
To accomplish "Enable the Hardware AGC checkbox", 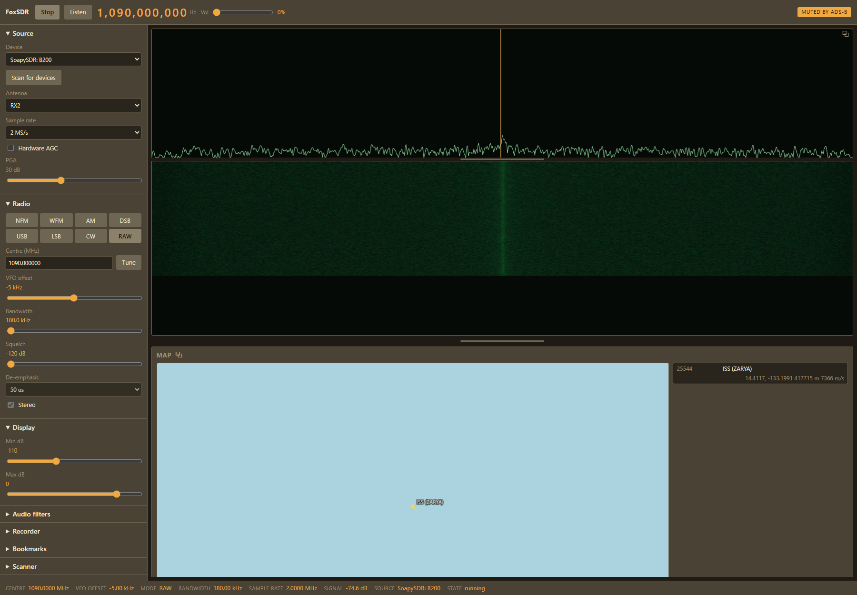I will coord(11,148).
